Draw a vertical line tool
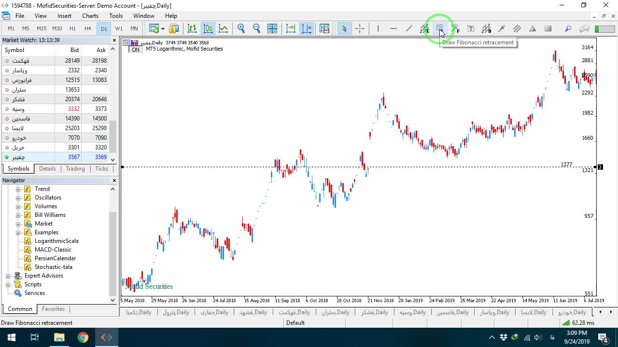Viewport: 618px width, 347px height. pos(378,28)
